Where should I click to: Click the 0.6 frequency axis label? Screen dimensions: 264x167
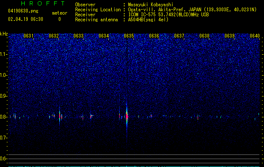click(x=4, y=159)
